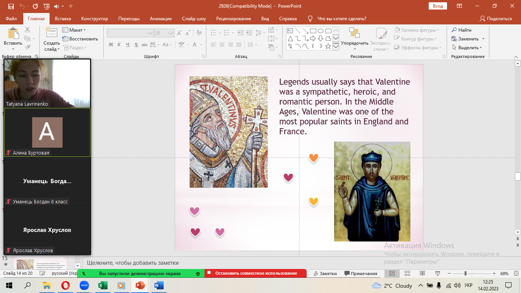The width and height of the screenshot is (521, 293).
Task: Click the Поделиться share button
Action: pos(496,18)
